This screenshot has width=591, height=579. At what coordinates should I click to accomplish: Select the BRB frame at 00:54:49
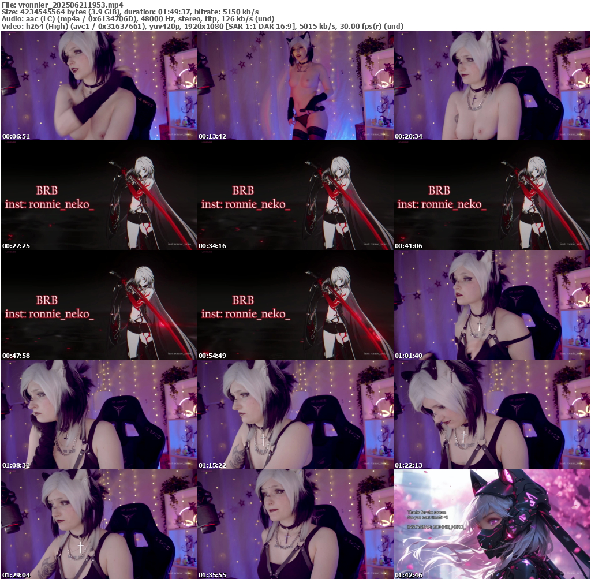point(295,305)
